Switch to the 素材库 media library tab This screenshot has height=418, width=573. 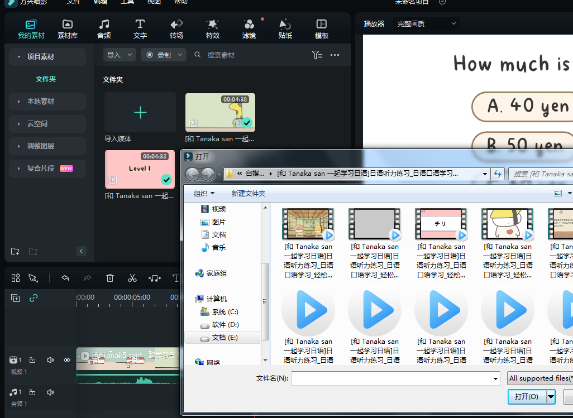coord(67,28)
